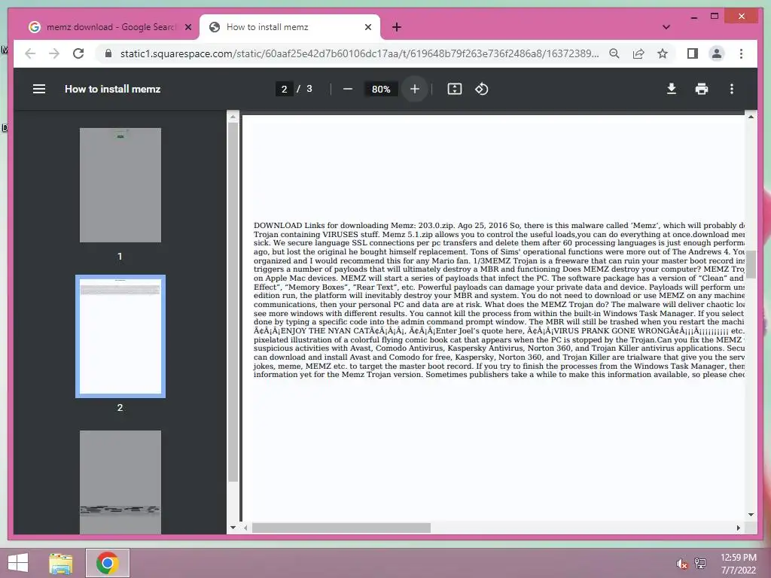Image resolution: width=771 pixels, height=578 pixels.
Task: Toggle the PDF sidebar hamburger menu
Action: click(39, 89)
